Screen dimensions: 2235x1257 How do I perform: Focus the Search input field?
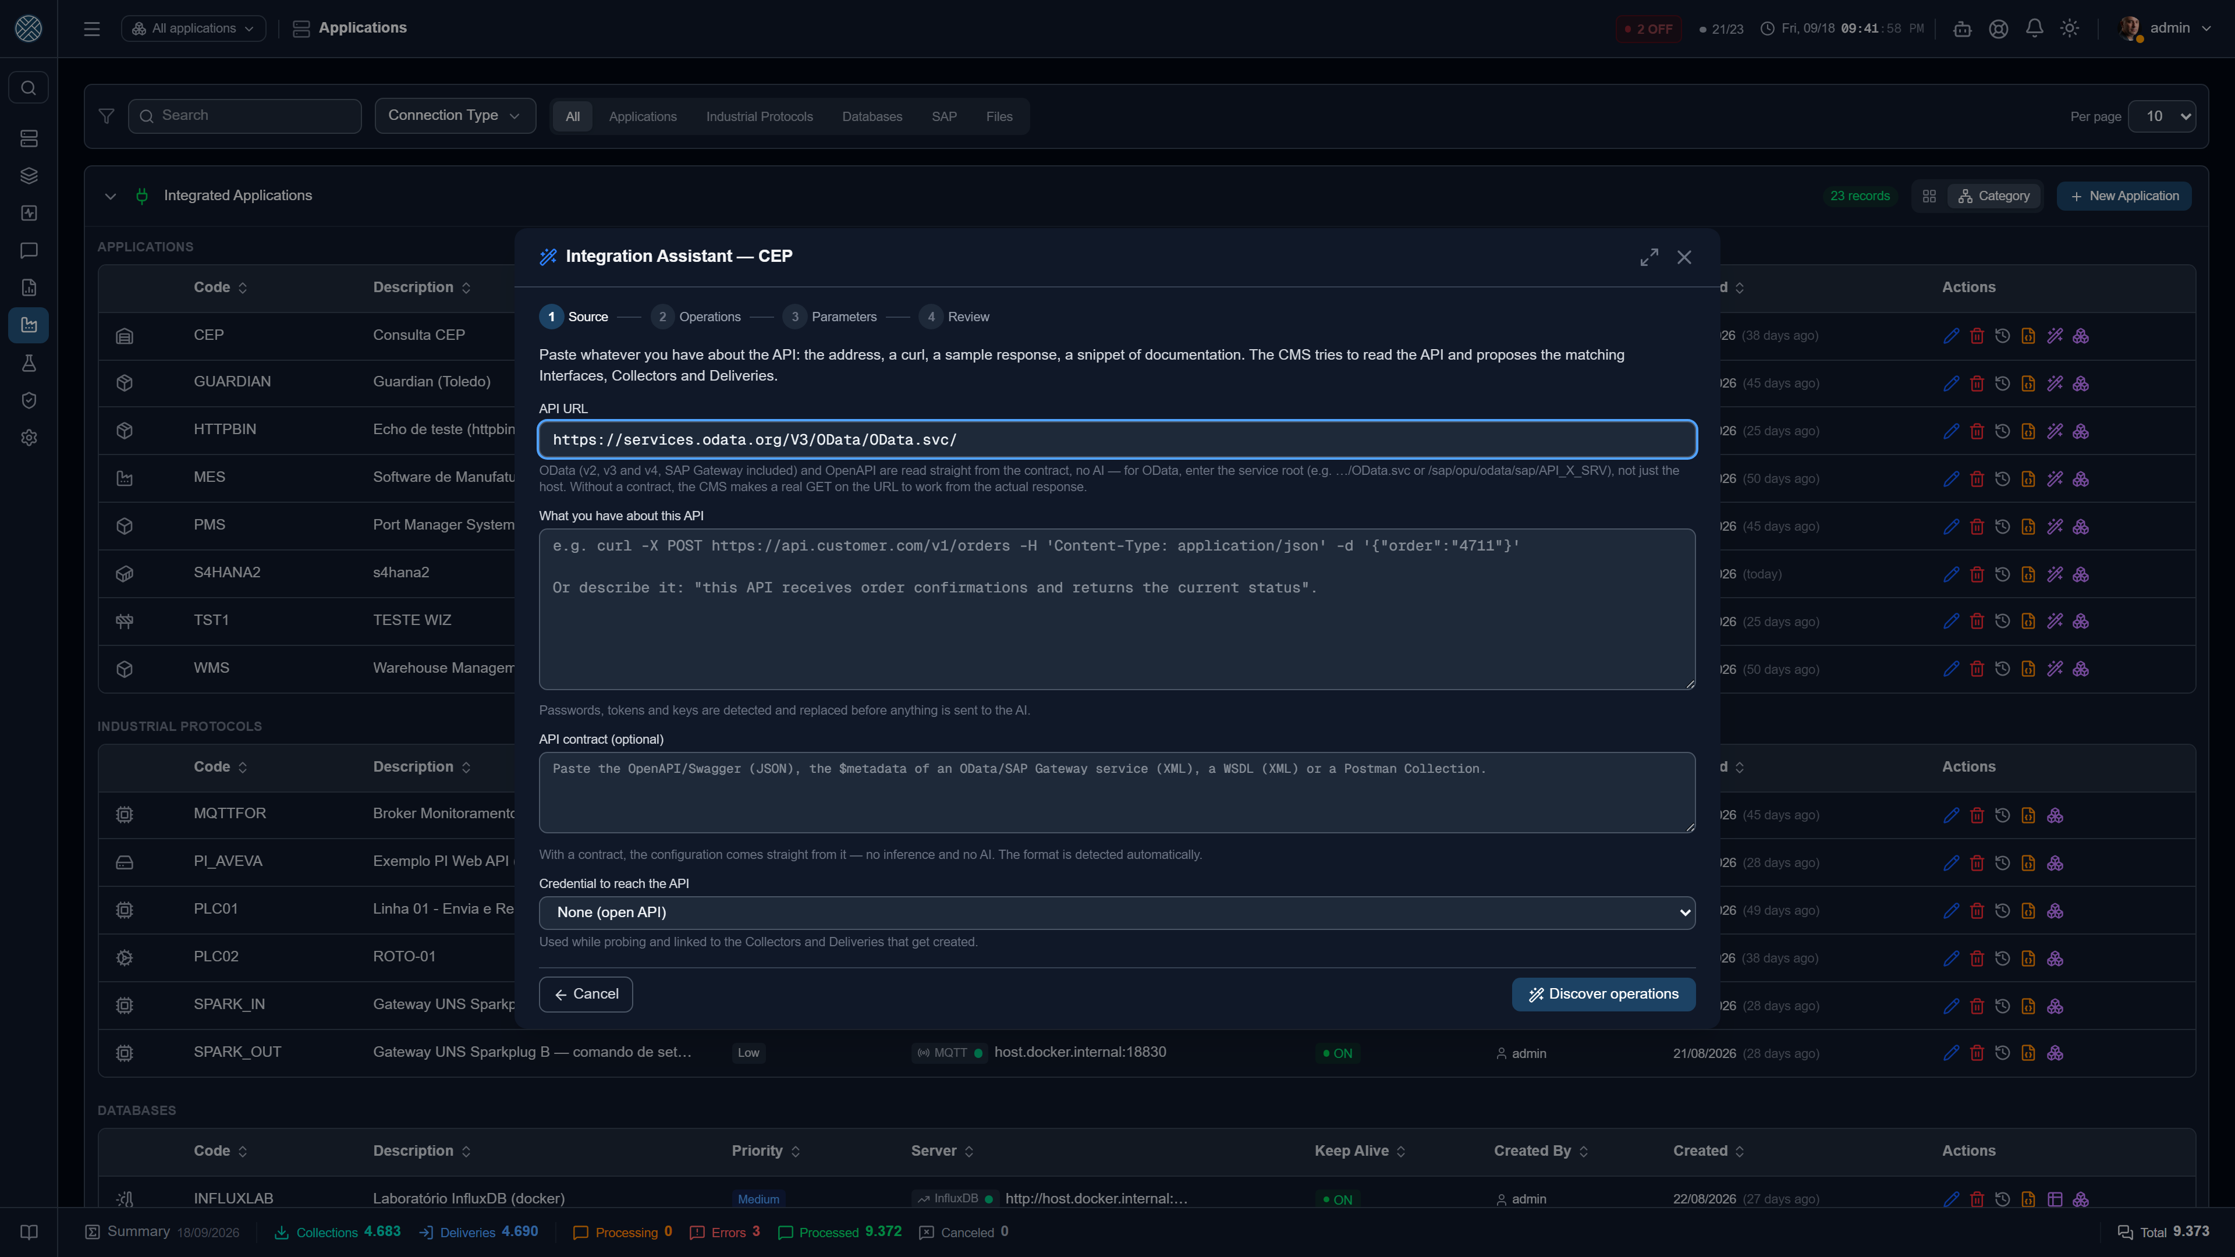point(244,115)
